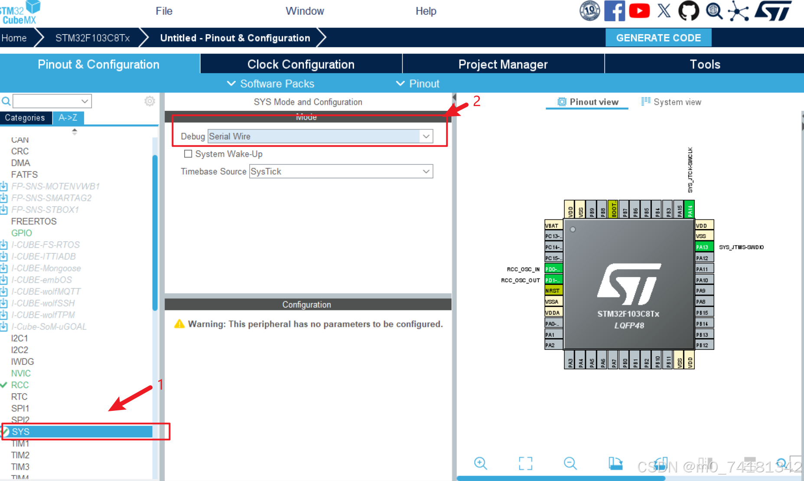Expand the Software Packs menu
804x481 pixels.
(x=271, y=84)
